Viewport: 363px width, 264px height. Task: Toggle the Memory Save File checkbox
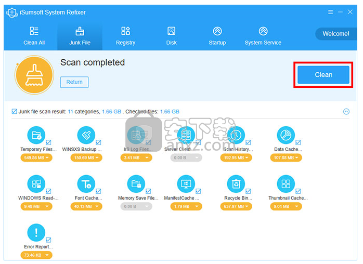(x=148, y=191)
